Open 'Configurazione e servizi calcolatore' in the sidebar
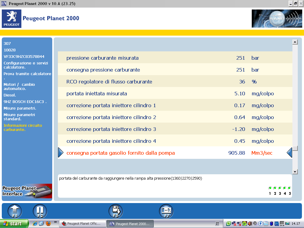Viewport: 304px width, 228px height. tap(26, 65)
